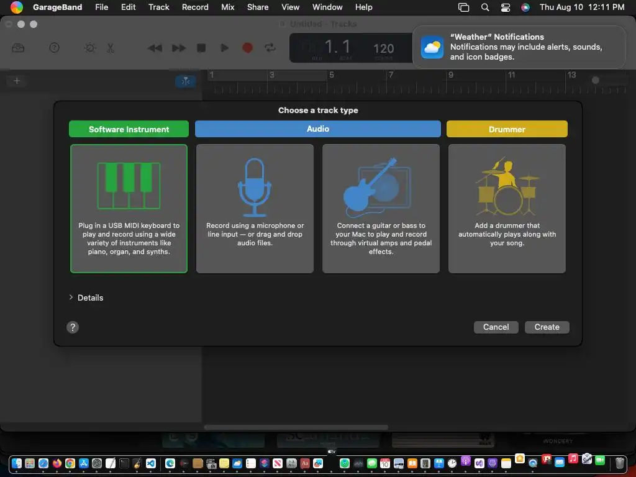Click the Weather Notifications banner

pos(519,47)
